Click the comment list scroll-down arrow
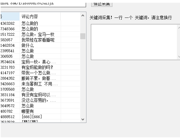 coord(83,119)
